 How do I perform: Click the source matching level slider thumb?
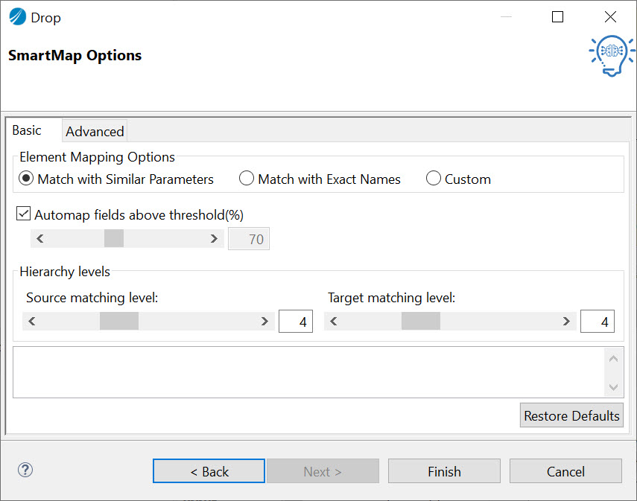(x=119, y=322)
